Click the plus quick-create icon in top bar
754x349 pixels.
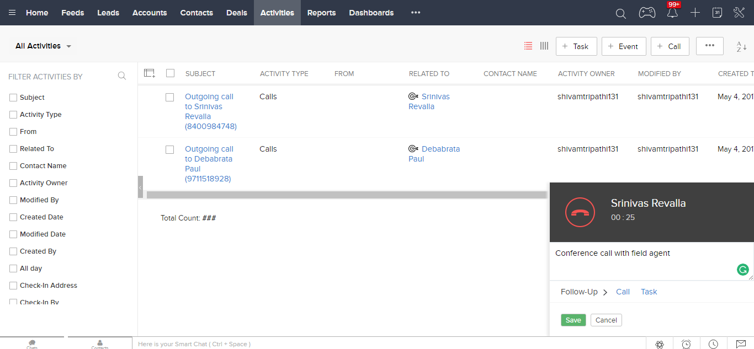(695, 13)
